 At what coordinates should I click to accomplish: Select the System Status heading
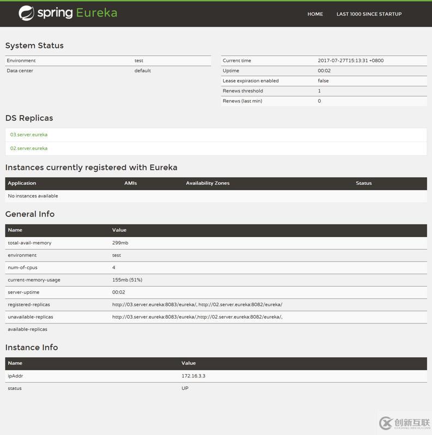point(34,46)
